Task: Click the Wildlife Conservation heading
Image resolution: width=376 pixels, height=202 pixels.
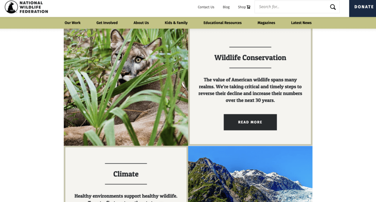Action: pos(250,58)
